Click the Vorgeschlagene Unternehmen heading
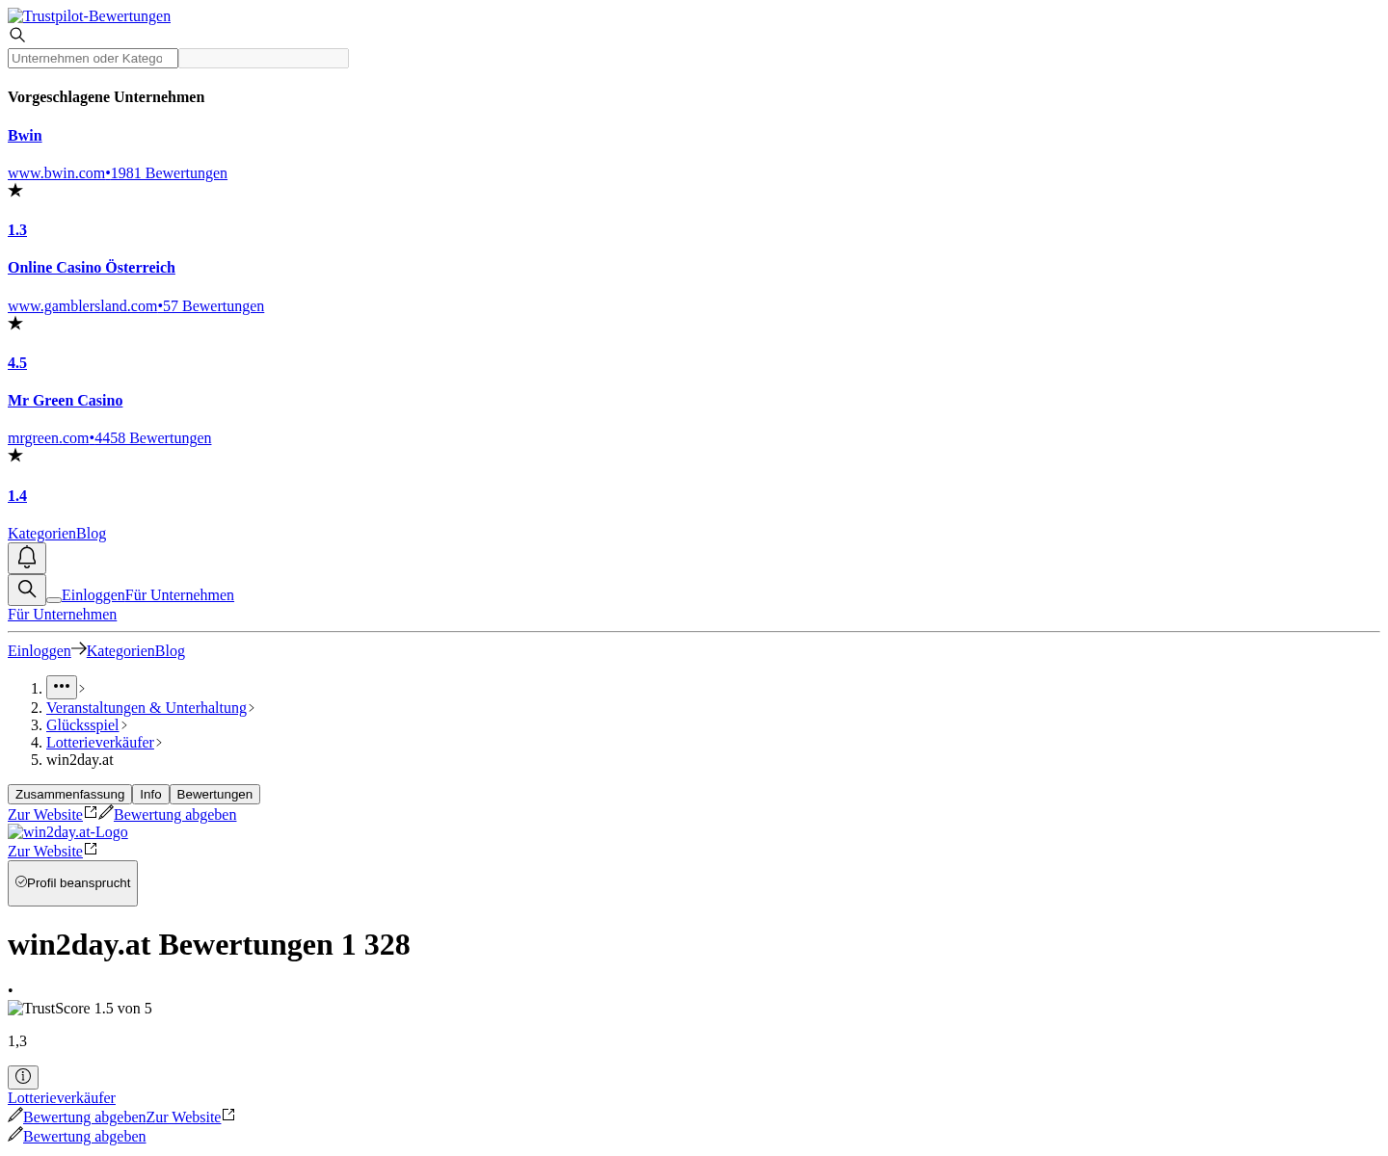The width and height of the screenshot is (1388, 1156). pos(106,97)
